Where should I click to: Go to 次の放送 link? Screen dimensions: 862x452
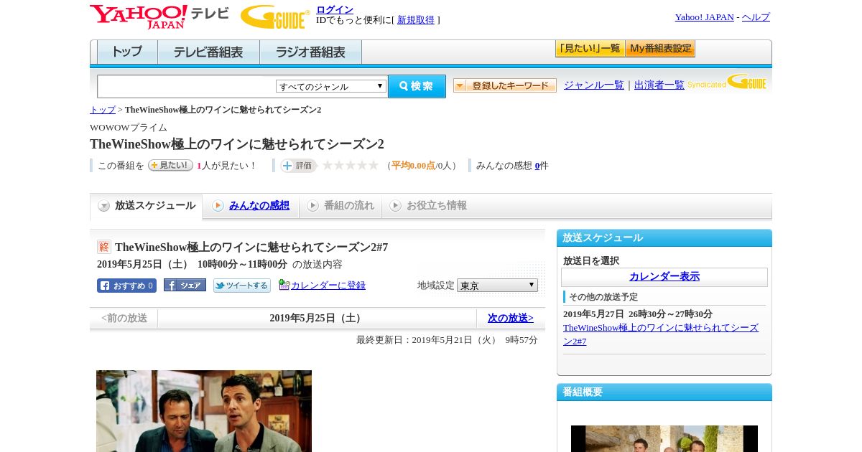point(511,318)
